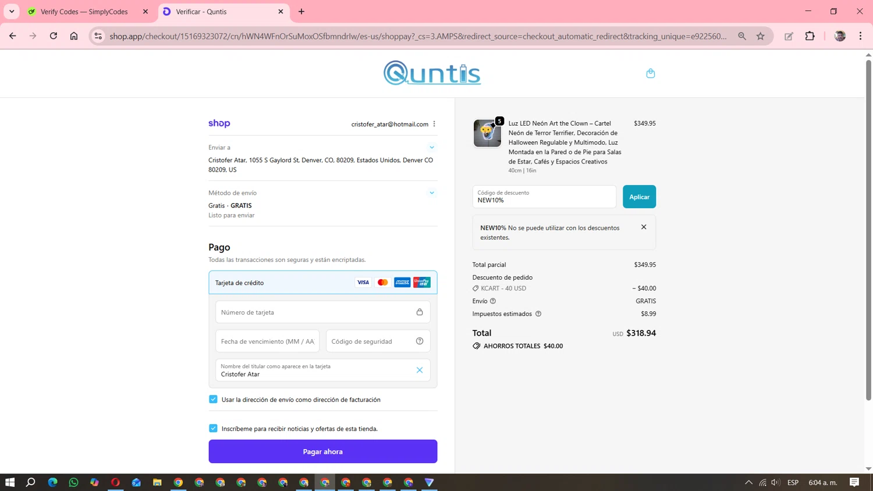
Task: Open File Explorer from taskbar
Action: pyautogui.click(x=157, y=482)
